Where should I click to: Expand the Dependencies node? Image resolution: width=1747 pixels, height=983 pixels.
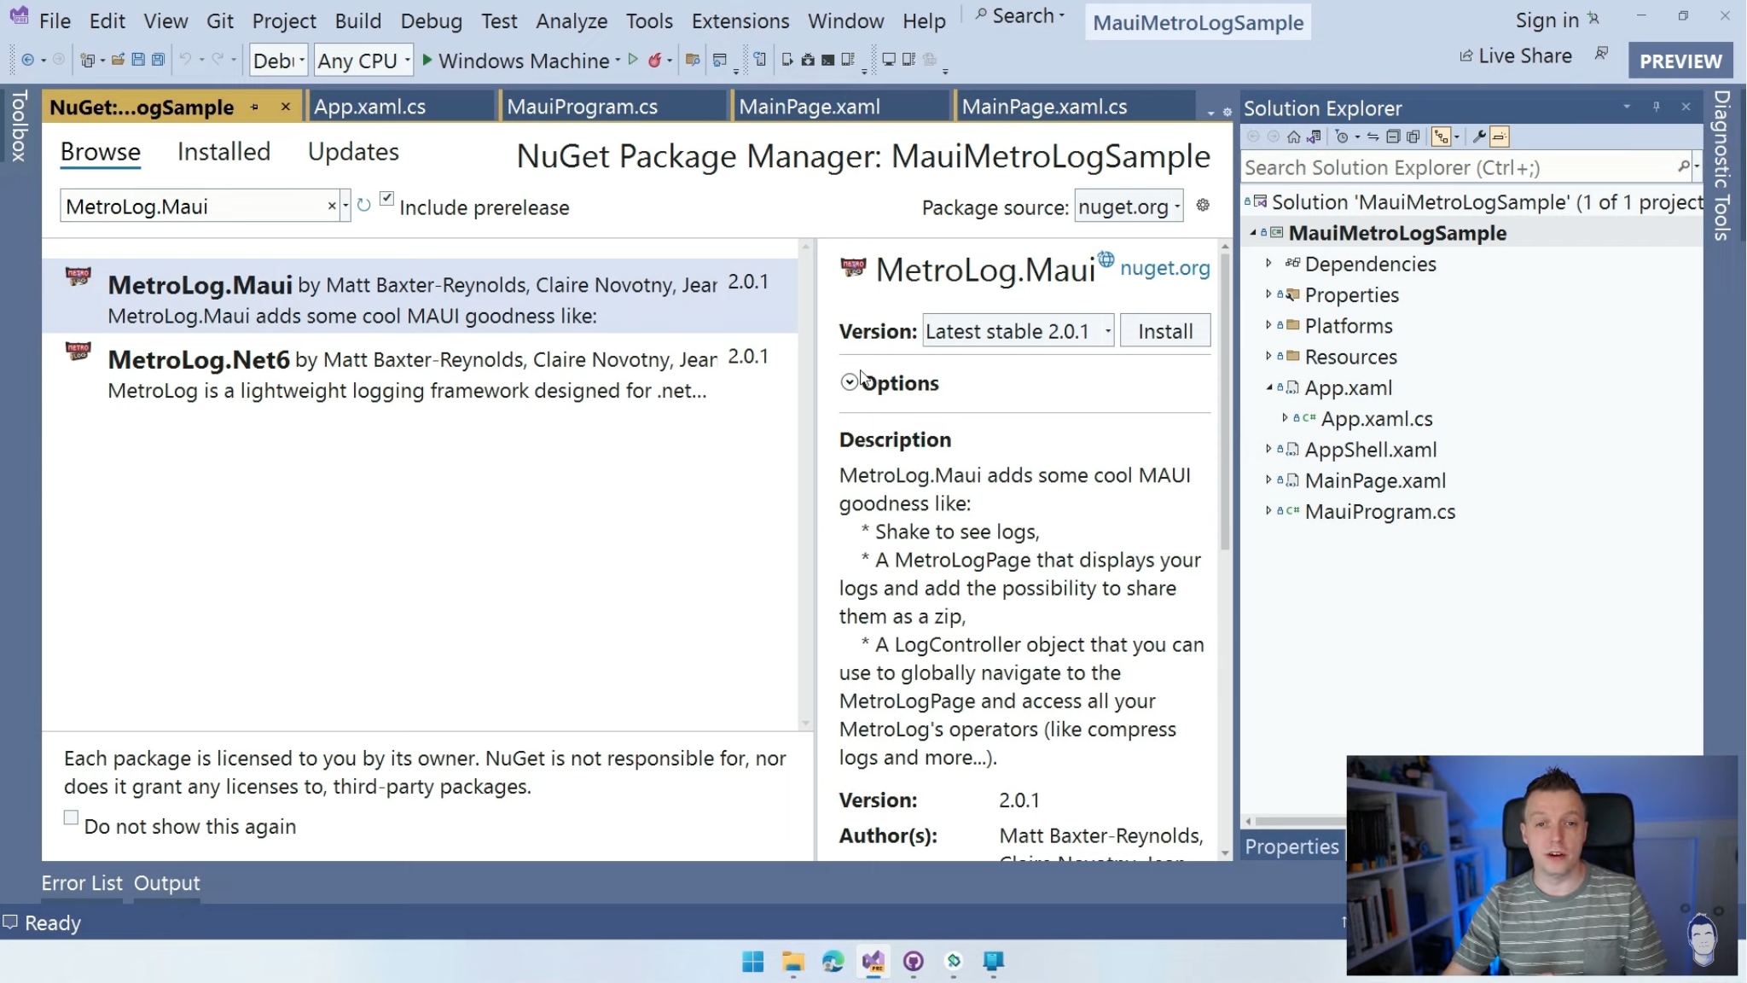pyautogui.click(x=1268, y=264)
